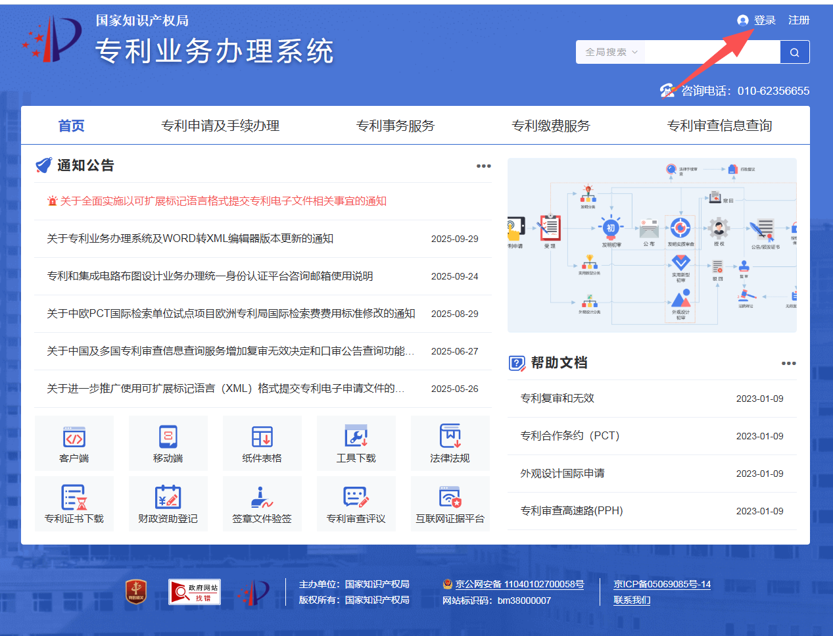The width and height of the screenshot is (833, 636).
Task: Switch to the 专利申请及手续办理 tab
Action: tap(221, 126)
